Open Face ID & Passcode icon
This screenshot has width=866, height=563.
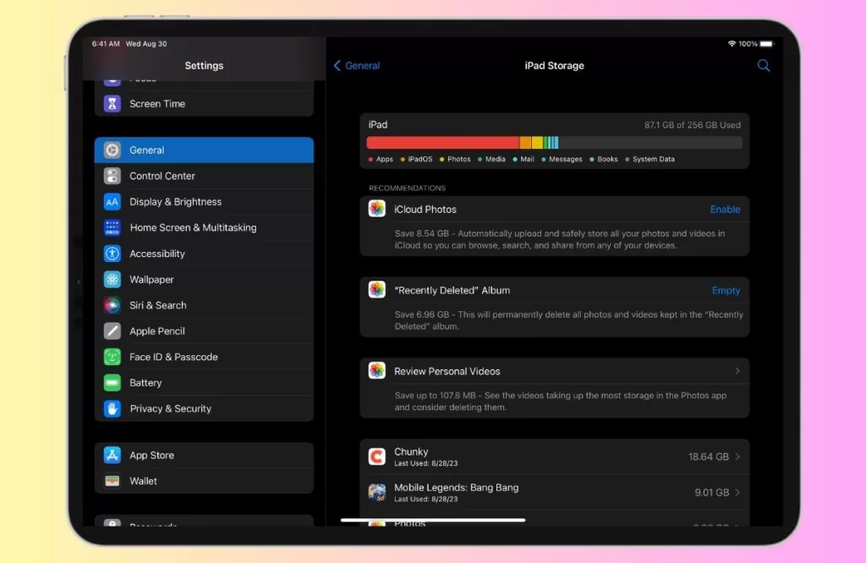click(x=112, y=357)
